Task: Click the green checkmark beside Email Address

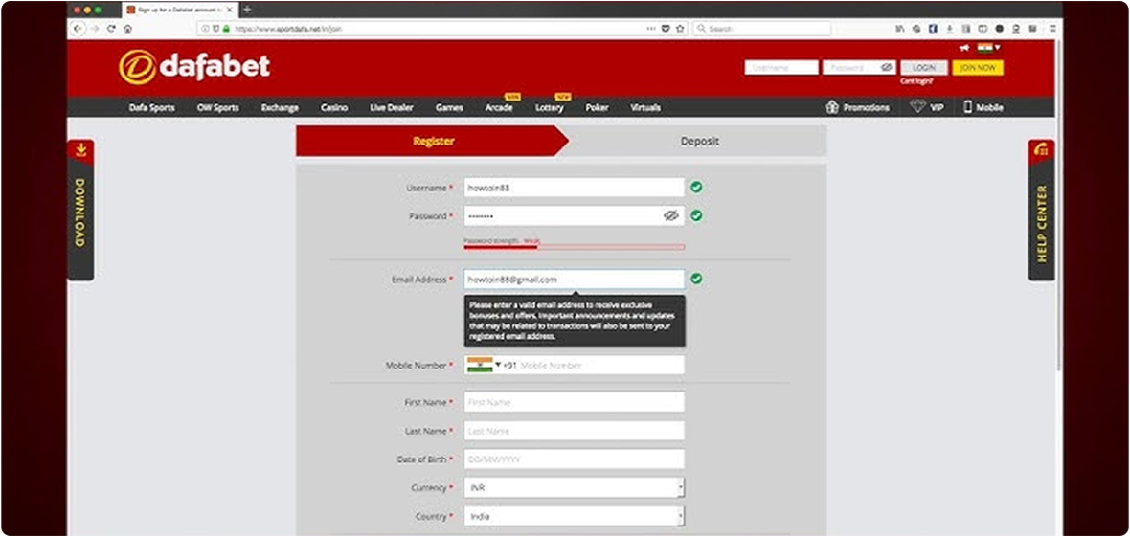Action: tap(696, 279)
